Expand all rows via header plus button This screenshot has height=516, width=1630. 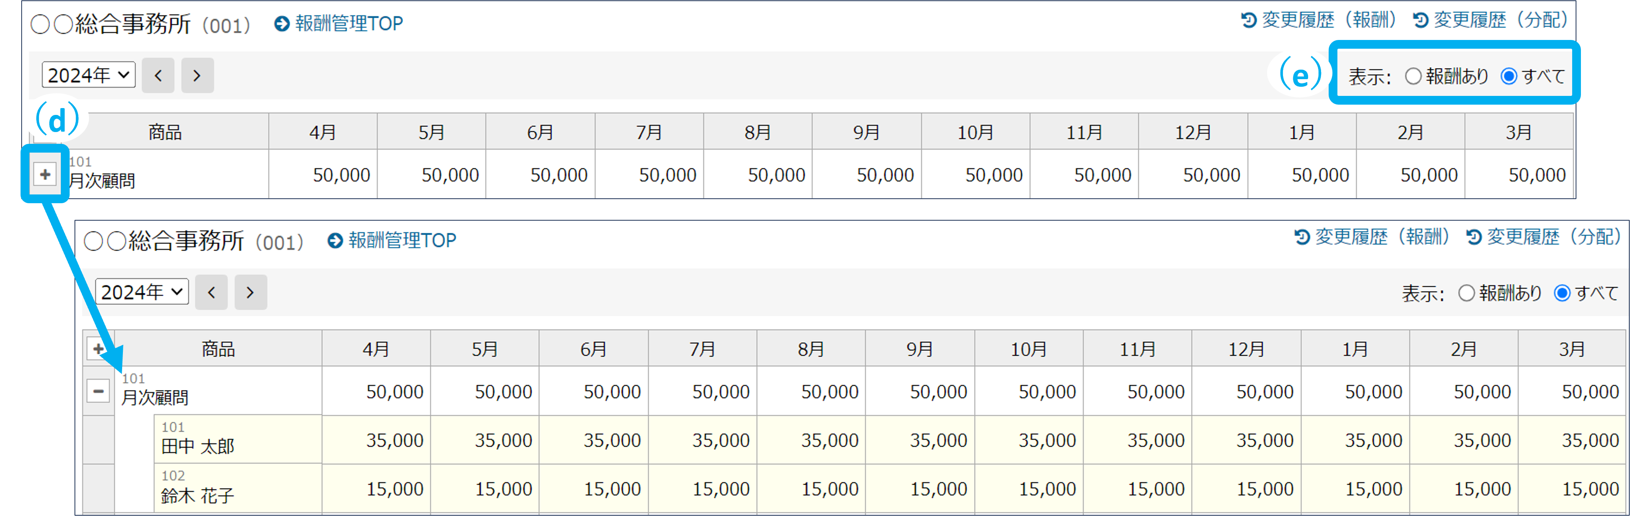point(98,349)
